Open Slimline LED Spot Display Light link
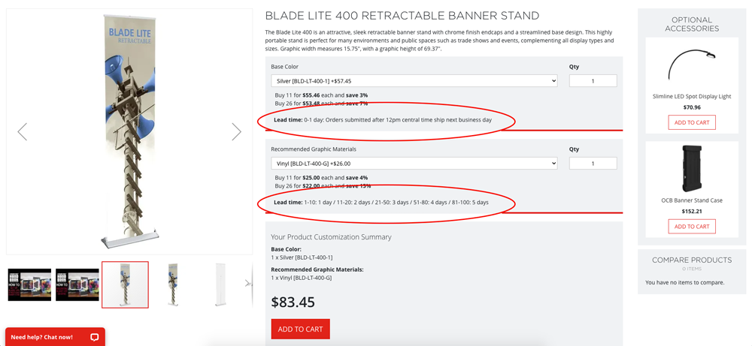This screenshot has width=752, height=346. (x=692, y=96)
